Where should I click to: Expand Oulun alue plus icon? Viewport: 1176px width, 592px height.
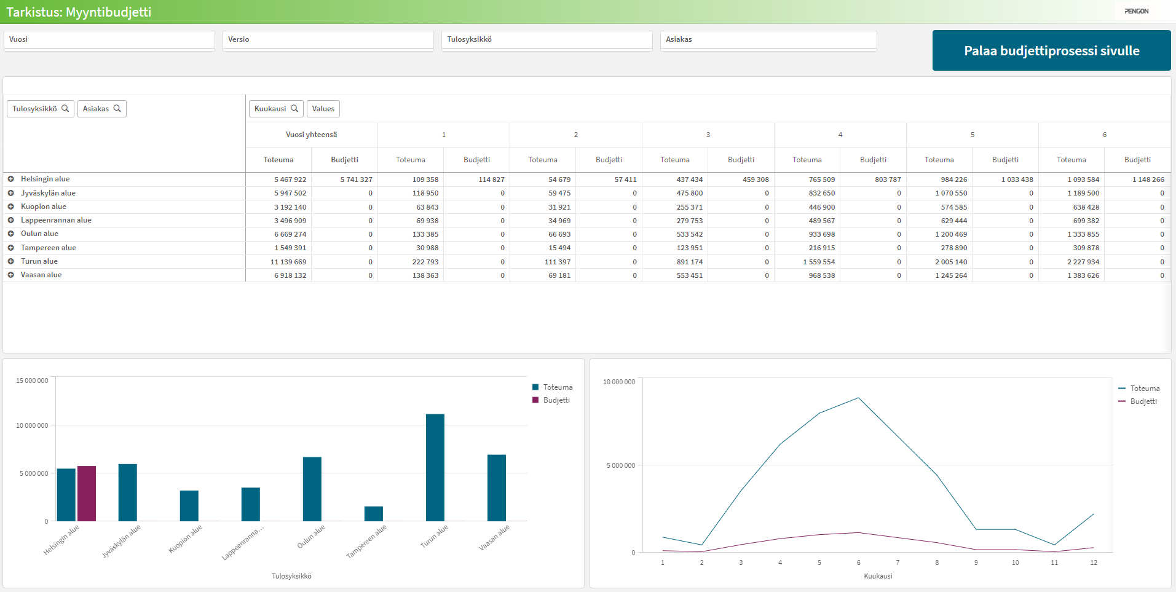click(11, 234)
